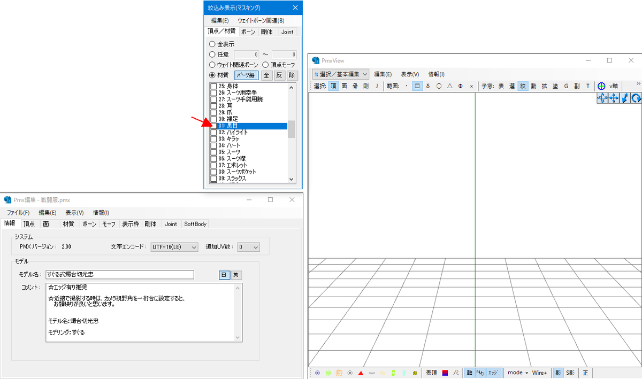Screen dimensions: 642x379
Task: Choose triangle range selection shape
Action: (x=449, y=86)
